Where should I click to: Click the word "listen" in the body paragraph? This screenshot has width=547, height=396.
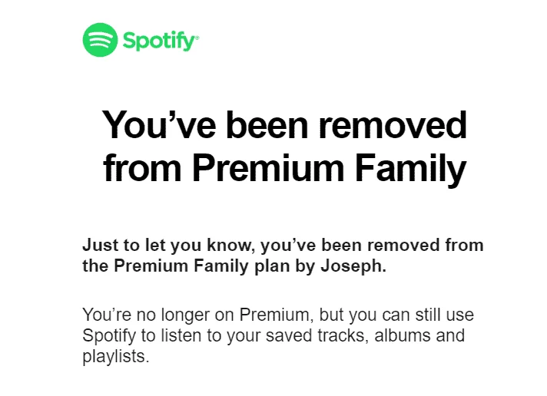coord(182,335)
